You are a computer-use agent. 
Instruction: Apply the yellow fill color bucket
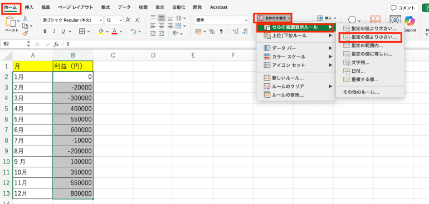coord(101,31)
